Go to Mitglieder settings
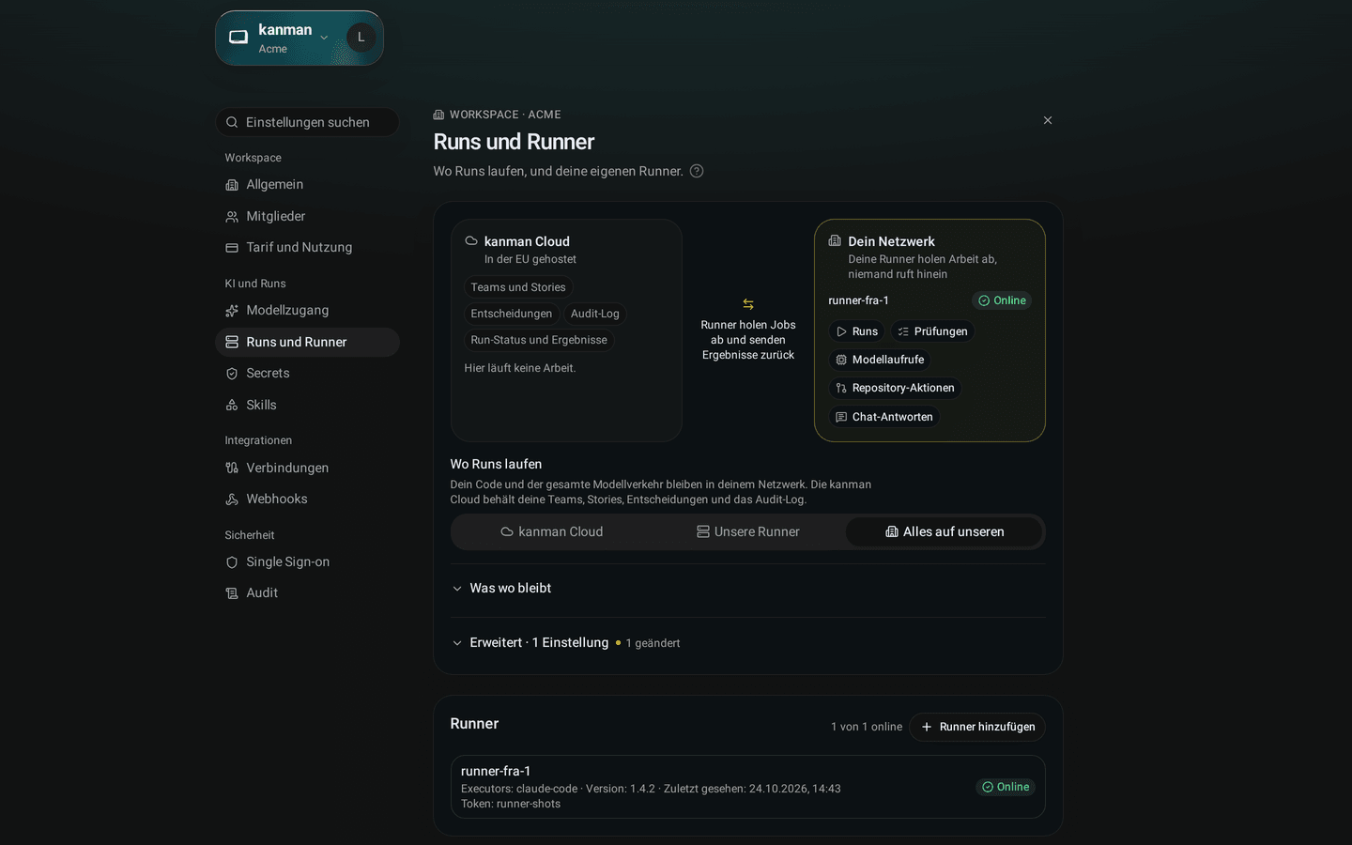Screen dimensions: 1352x845 (307, 216)
